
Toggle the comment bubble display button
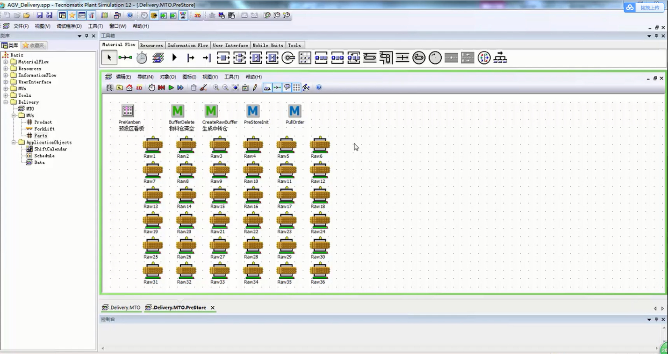tap(287, 87)
